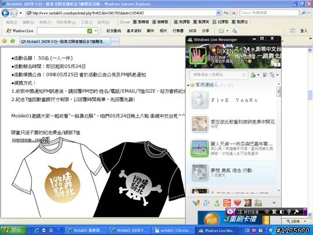The width and height of the screenshot is (313, 235).
Task: Open contact FIvE YeARs in Messenger
Action: 232,100
